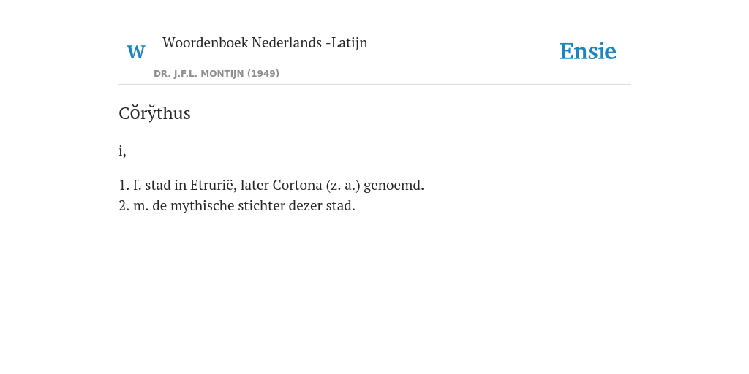Click the horizontal divider under the header
749x374 pixels.
pos(374,85)
